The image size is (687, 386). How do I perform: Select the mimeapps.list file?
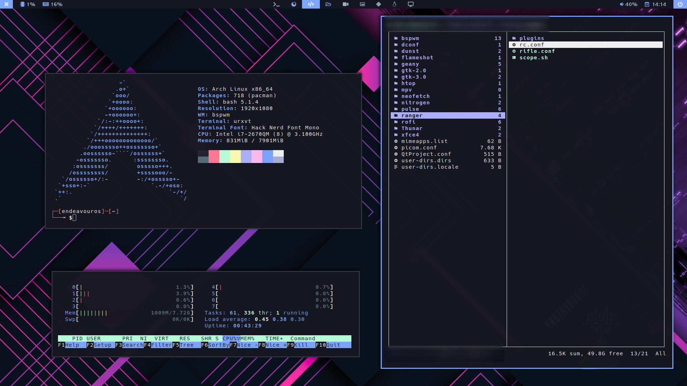click(448, 141)
